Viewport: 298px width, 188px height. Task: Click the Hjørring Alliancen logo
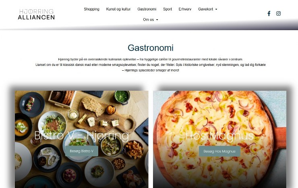(x=36, y=14)
